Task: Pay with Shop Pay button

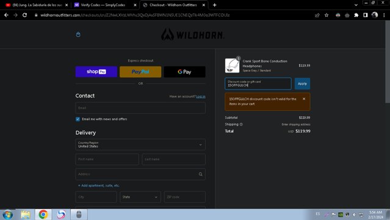Action: coord(96,72)
